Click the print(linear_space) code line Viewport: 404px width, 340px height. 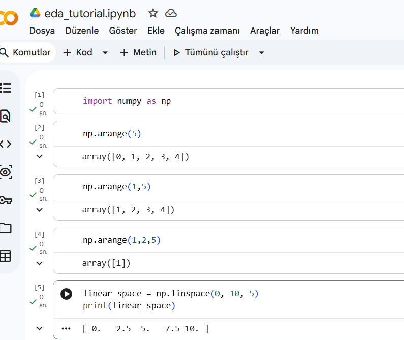[129, 306]
